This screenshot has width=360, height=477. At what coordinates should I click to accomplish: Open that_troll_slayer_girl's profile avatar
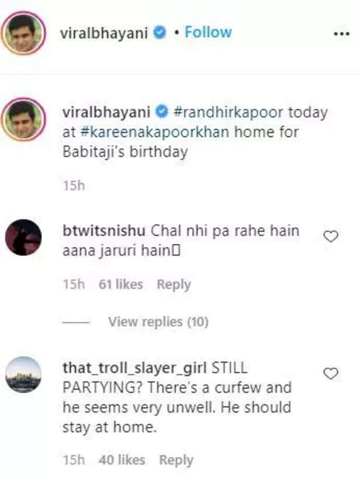pyautogui.click(x=23, y=375)
